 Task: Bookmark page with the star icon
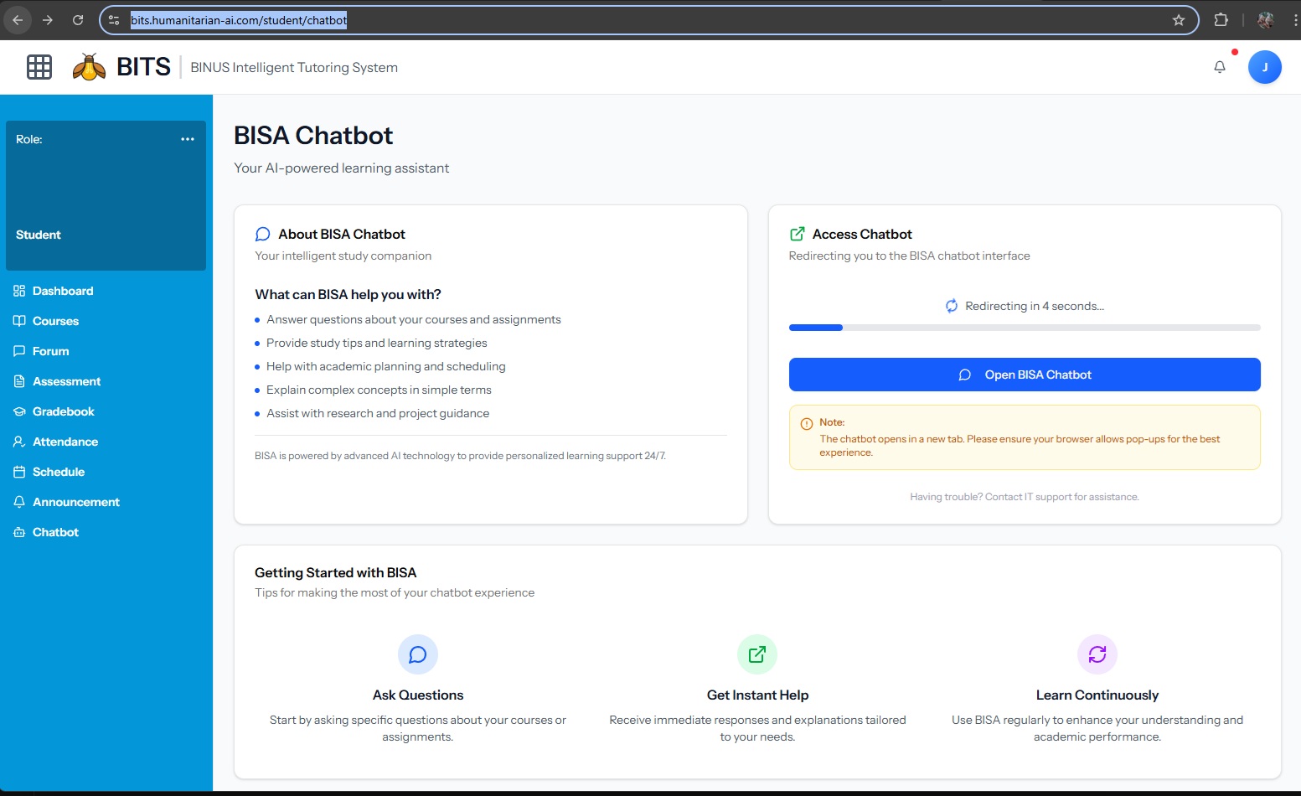tap(1179, 20)
